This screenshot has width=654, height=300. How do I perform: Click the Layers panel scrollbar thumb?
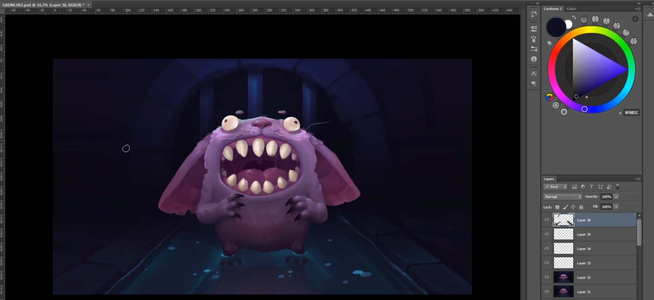[x=639, y=232]
